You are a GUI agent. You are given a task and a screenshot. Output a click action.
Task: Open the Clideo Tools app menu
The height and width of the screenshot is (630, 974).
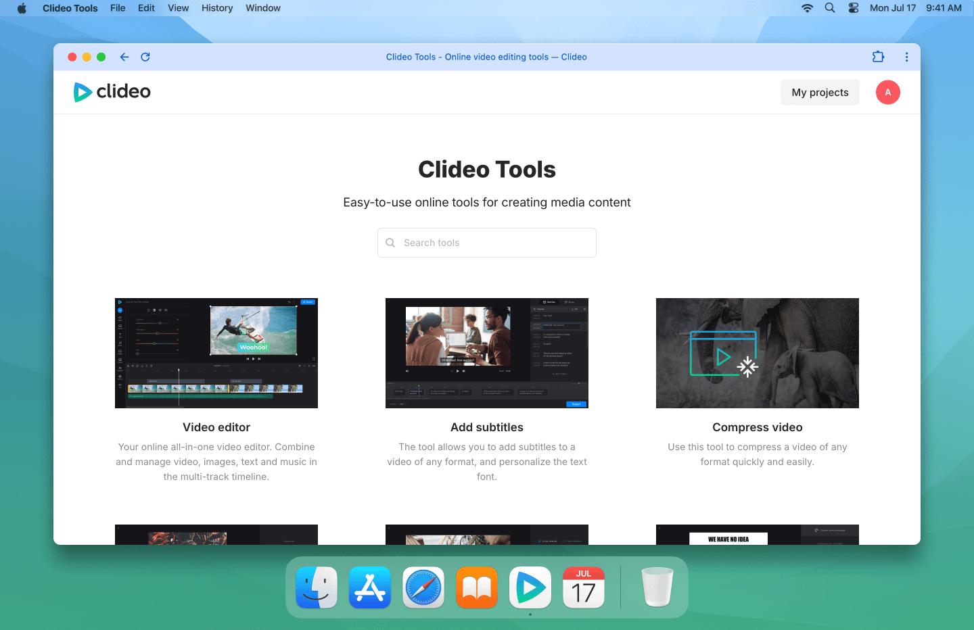click(70, 8)
